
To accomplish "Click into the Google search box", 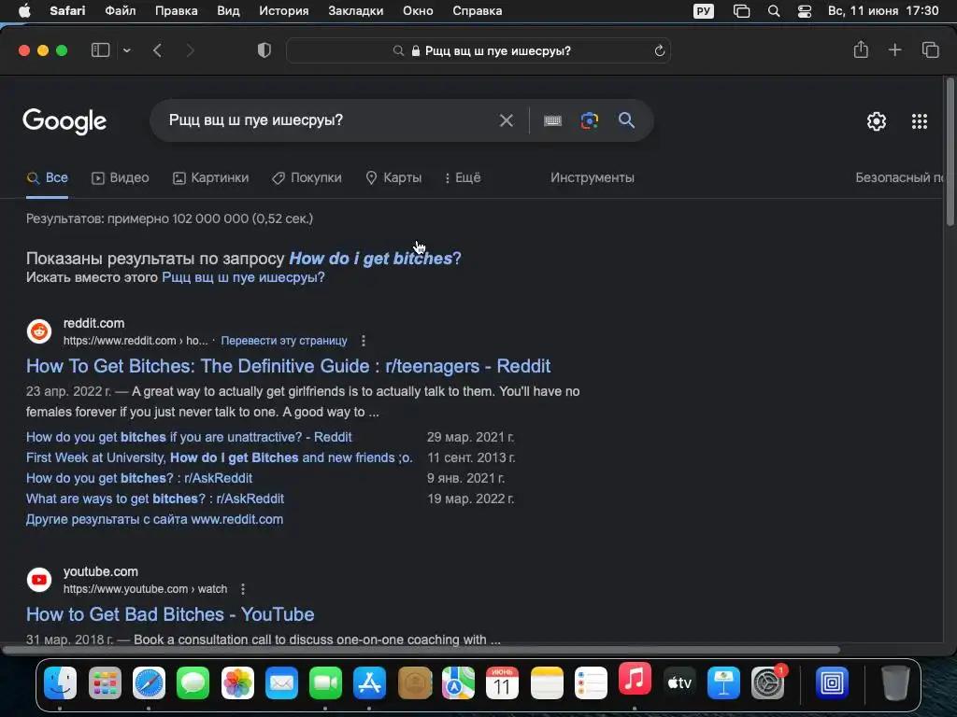I will (330, 120).
